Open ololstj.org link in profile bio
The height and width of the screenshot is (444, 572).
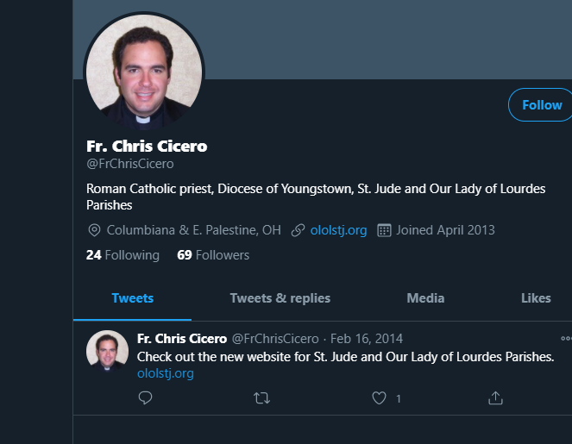[x=339, y=230]
